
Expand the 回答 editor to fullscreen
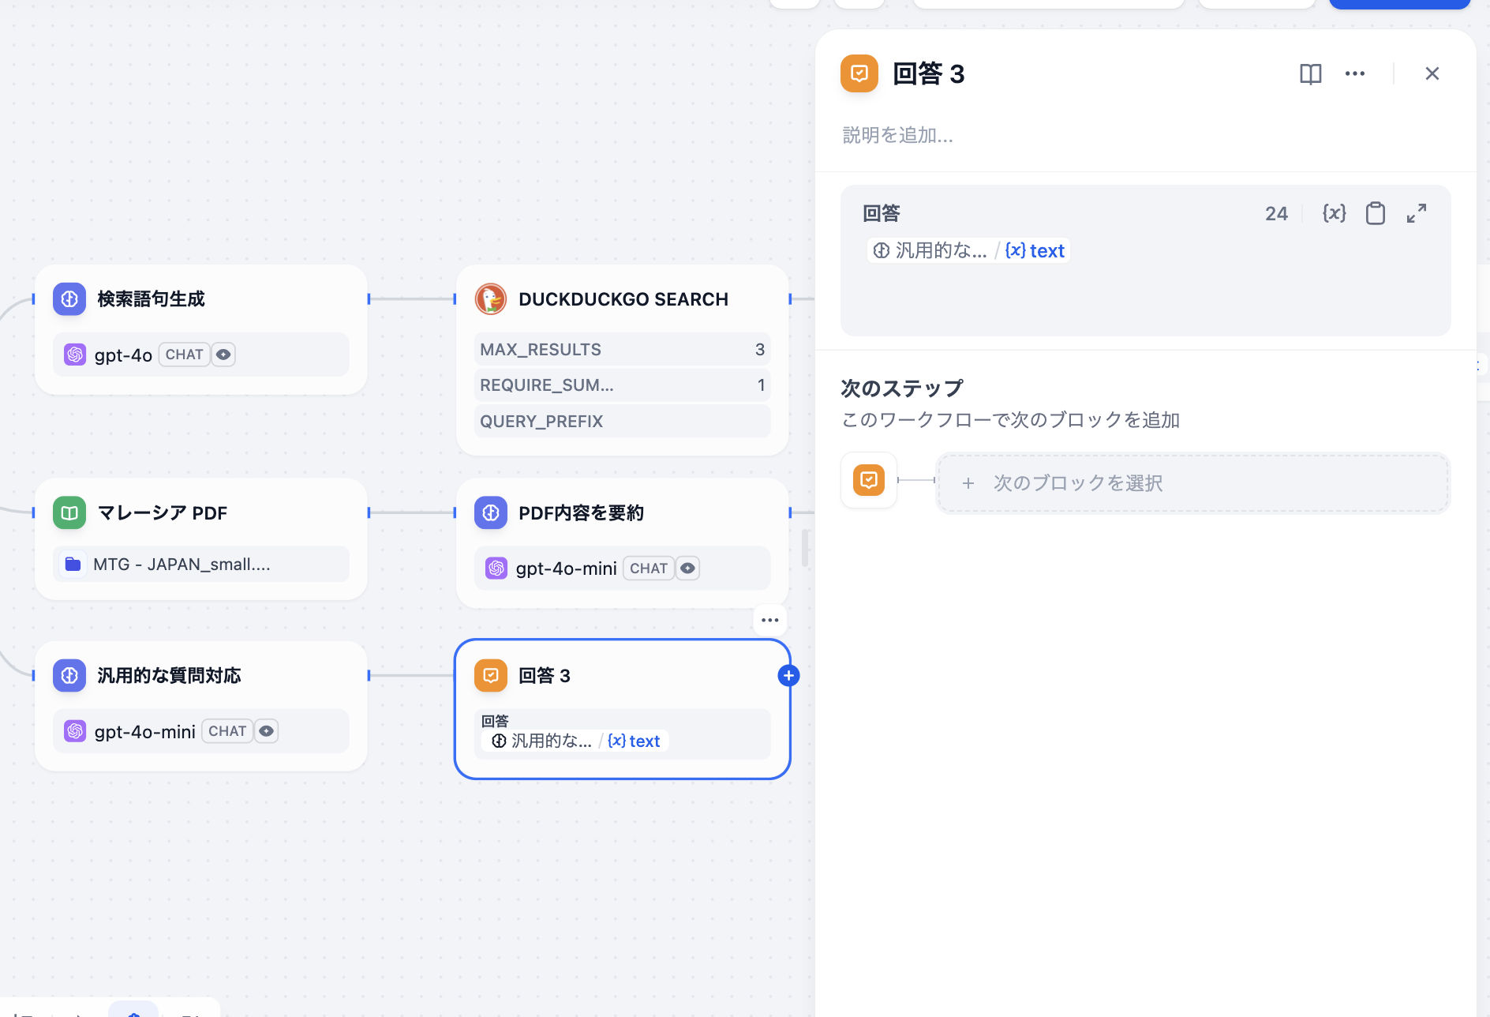point(1417,213)
